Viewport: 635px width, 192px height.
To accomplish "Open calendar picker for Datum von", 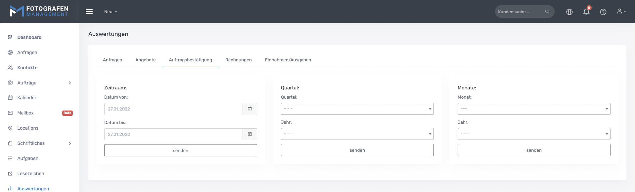I will click(x=250, y=109).
